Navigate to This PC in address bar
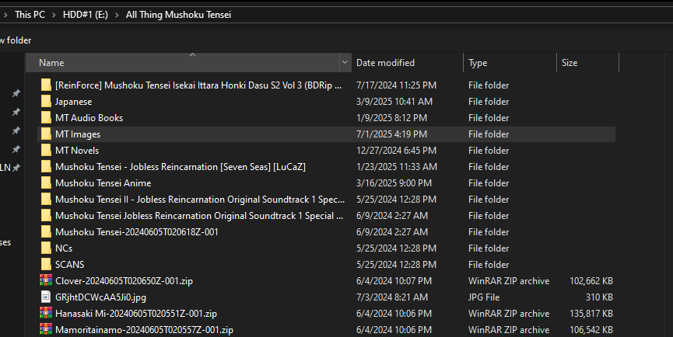 click(x=30, y=15)
